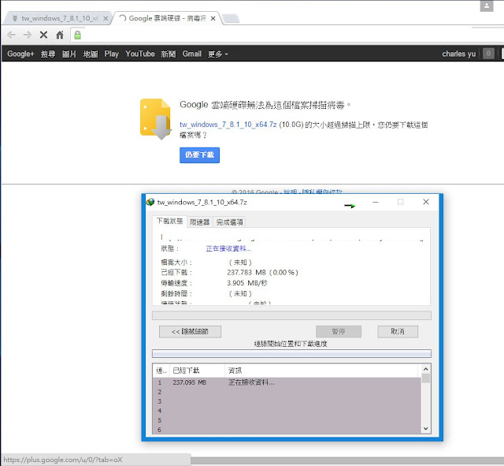Click the green padlock security icon
Image resolution: width=504 pixels, height=466 pixels.
coord(77,35)
